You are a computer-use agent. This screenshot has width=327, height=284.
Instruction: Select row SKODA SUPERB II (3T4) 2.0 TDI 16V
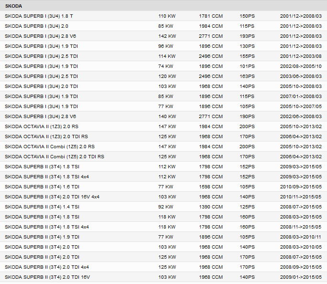click(163, 277)
